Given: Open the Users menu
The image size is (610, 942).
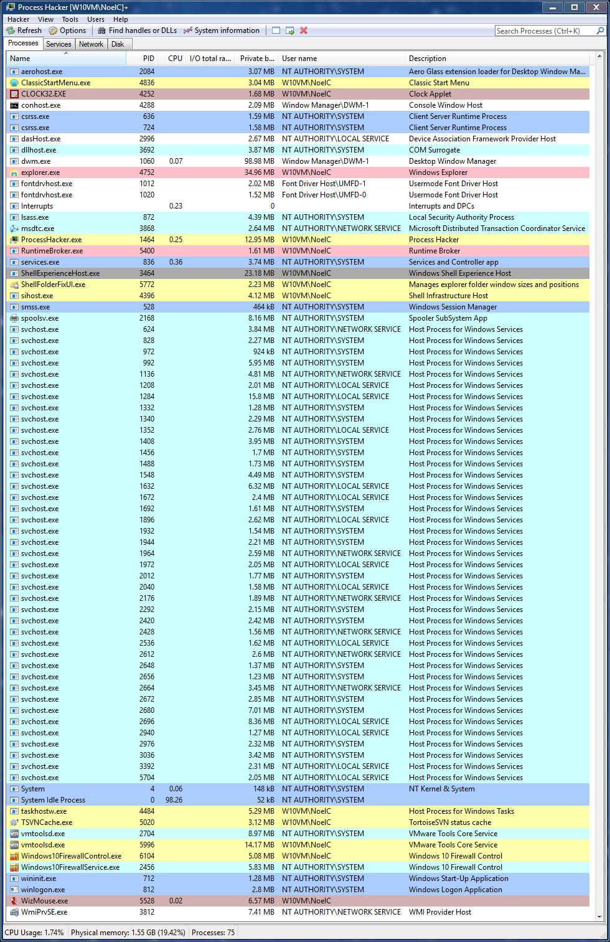Looking at the screenshot, I should click(96, 19).
